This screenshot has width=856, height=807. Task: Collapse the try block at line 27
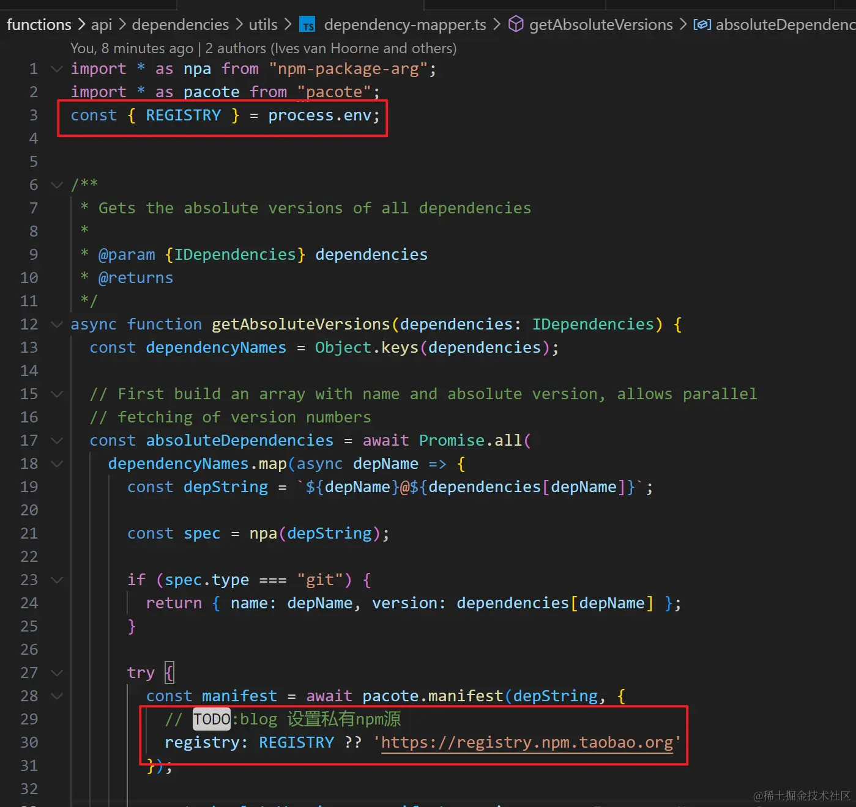pos(56,672)
